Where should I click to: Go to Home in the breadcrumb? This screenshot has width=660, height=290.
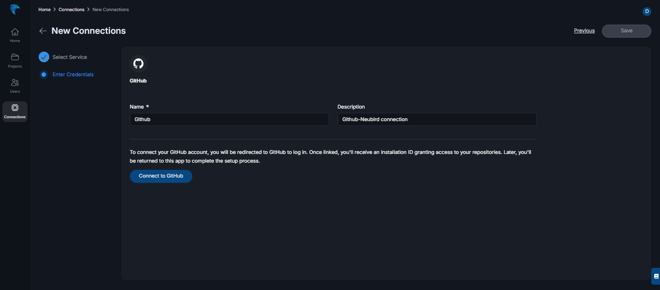click(x=44, y=10)
